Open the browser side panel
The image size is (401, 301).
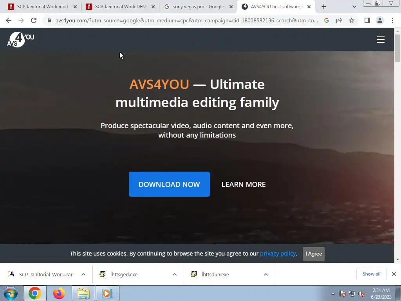(x=367, y=20)
